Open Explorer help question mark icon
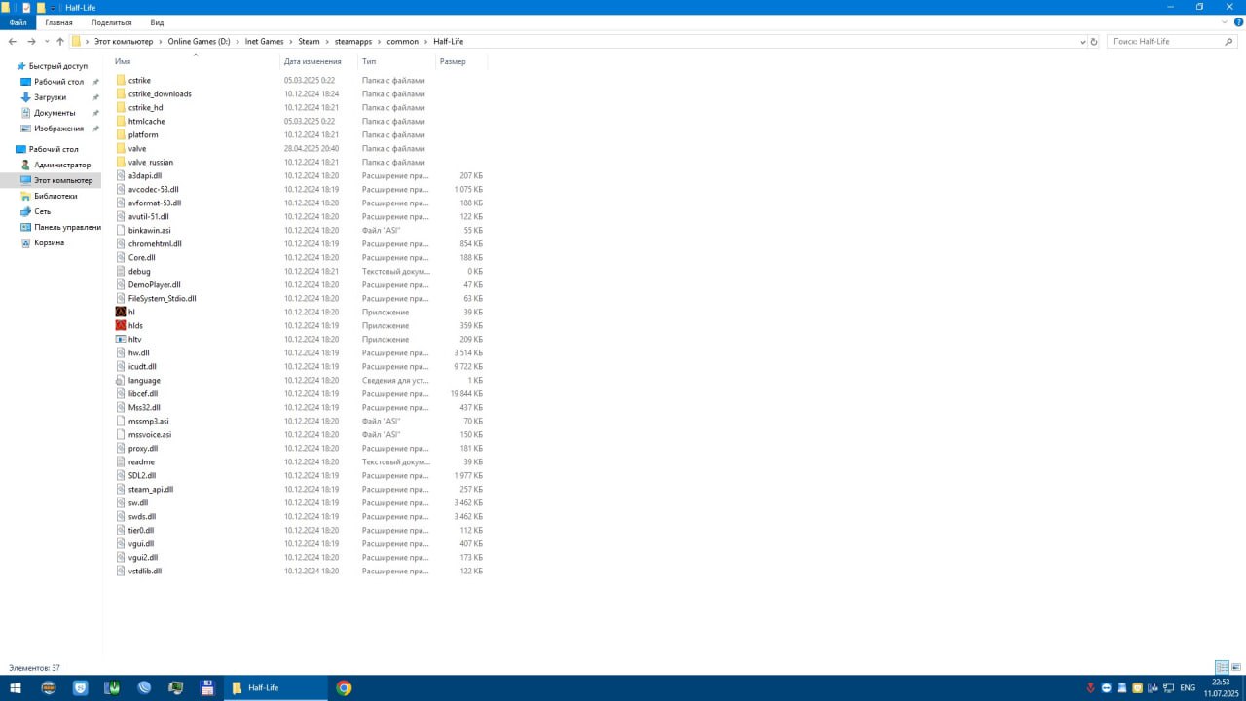The width and height of the screenshot is (1246, 701). [1238, 21]
